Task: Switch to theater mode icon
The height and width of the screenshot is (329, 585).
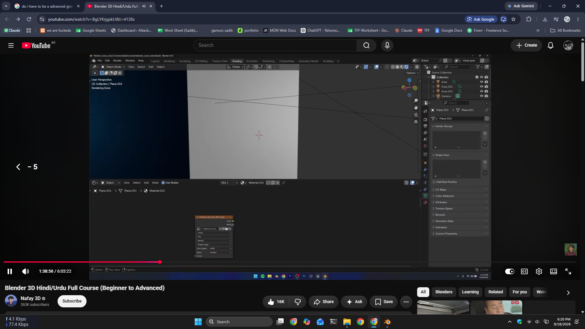Action: [x=554, y=271]
